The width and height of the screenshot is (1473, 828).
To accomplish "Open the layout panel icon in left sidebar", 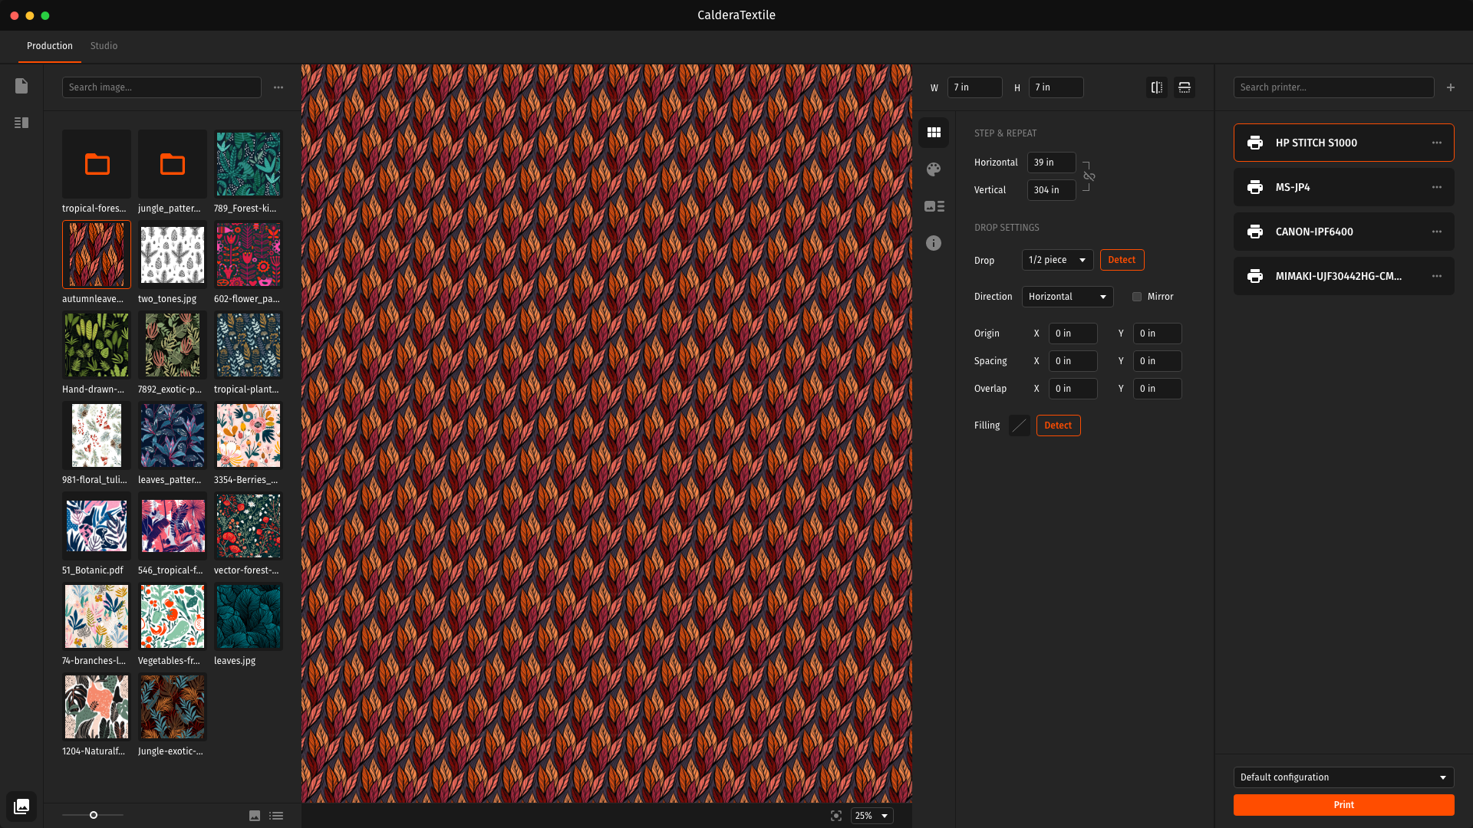I will click(x=21, y=123).
